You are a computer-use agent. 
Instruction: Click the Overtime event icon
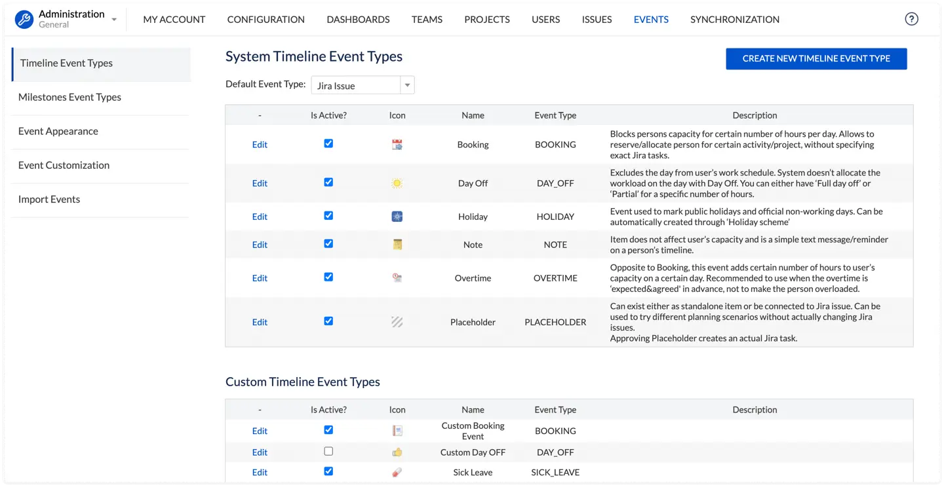click(x=397, y=278)
